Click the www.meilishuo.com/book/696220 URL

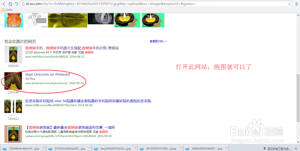pos(47,57)
